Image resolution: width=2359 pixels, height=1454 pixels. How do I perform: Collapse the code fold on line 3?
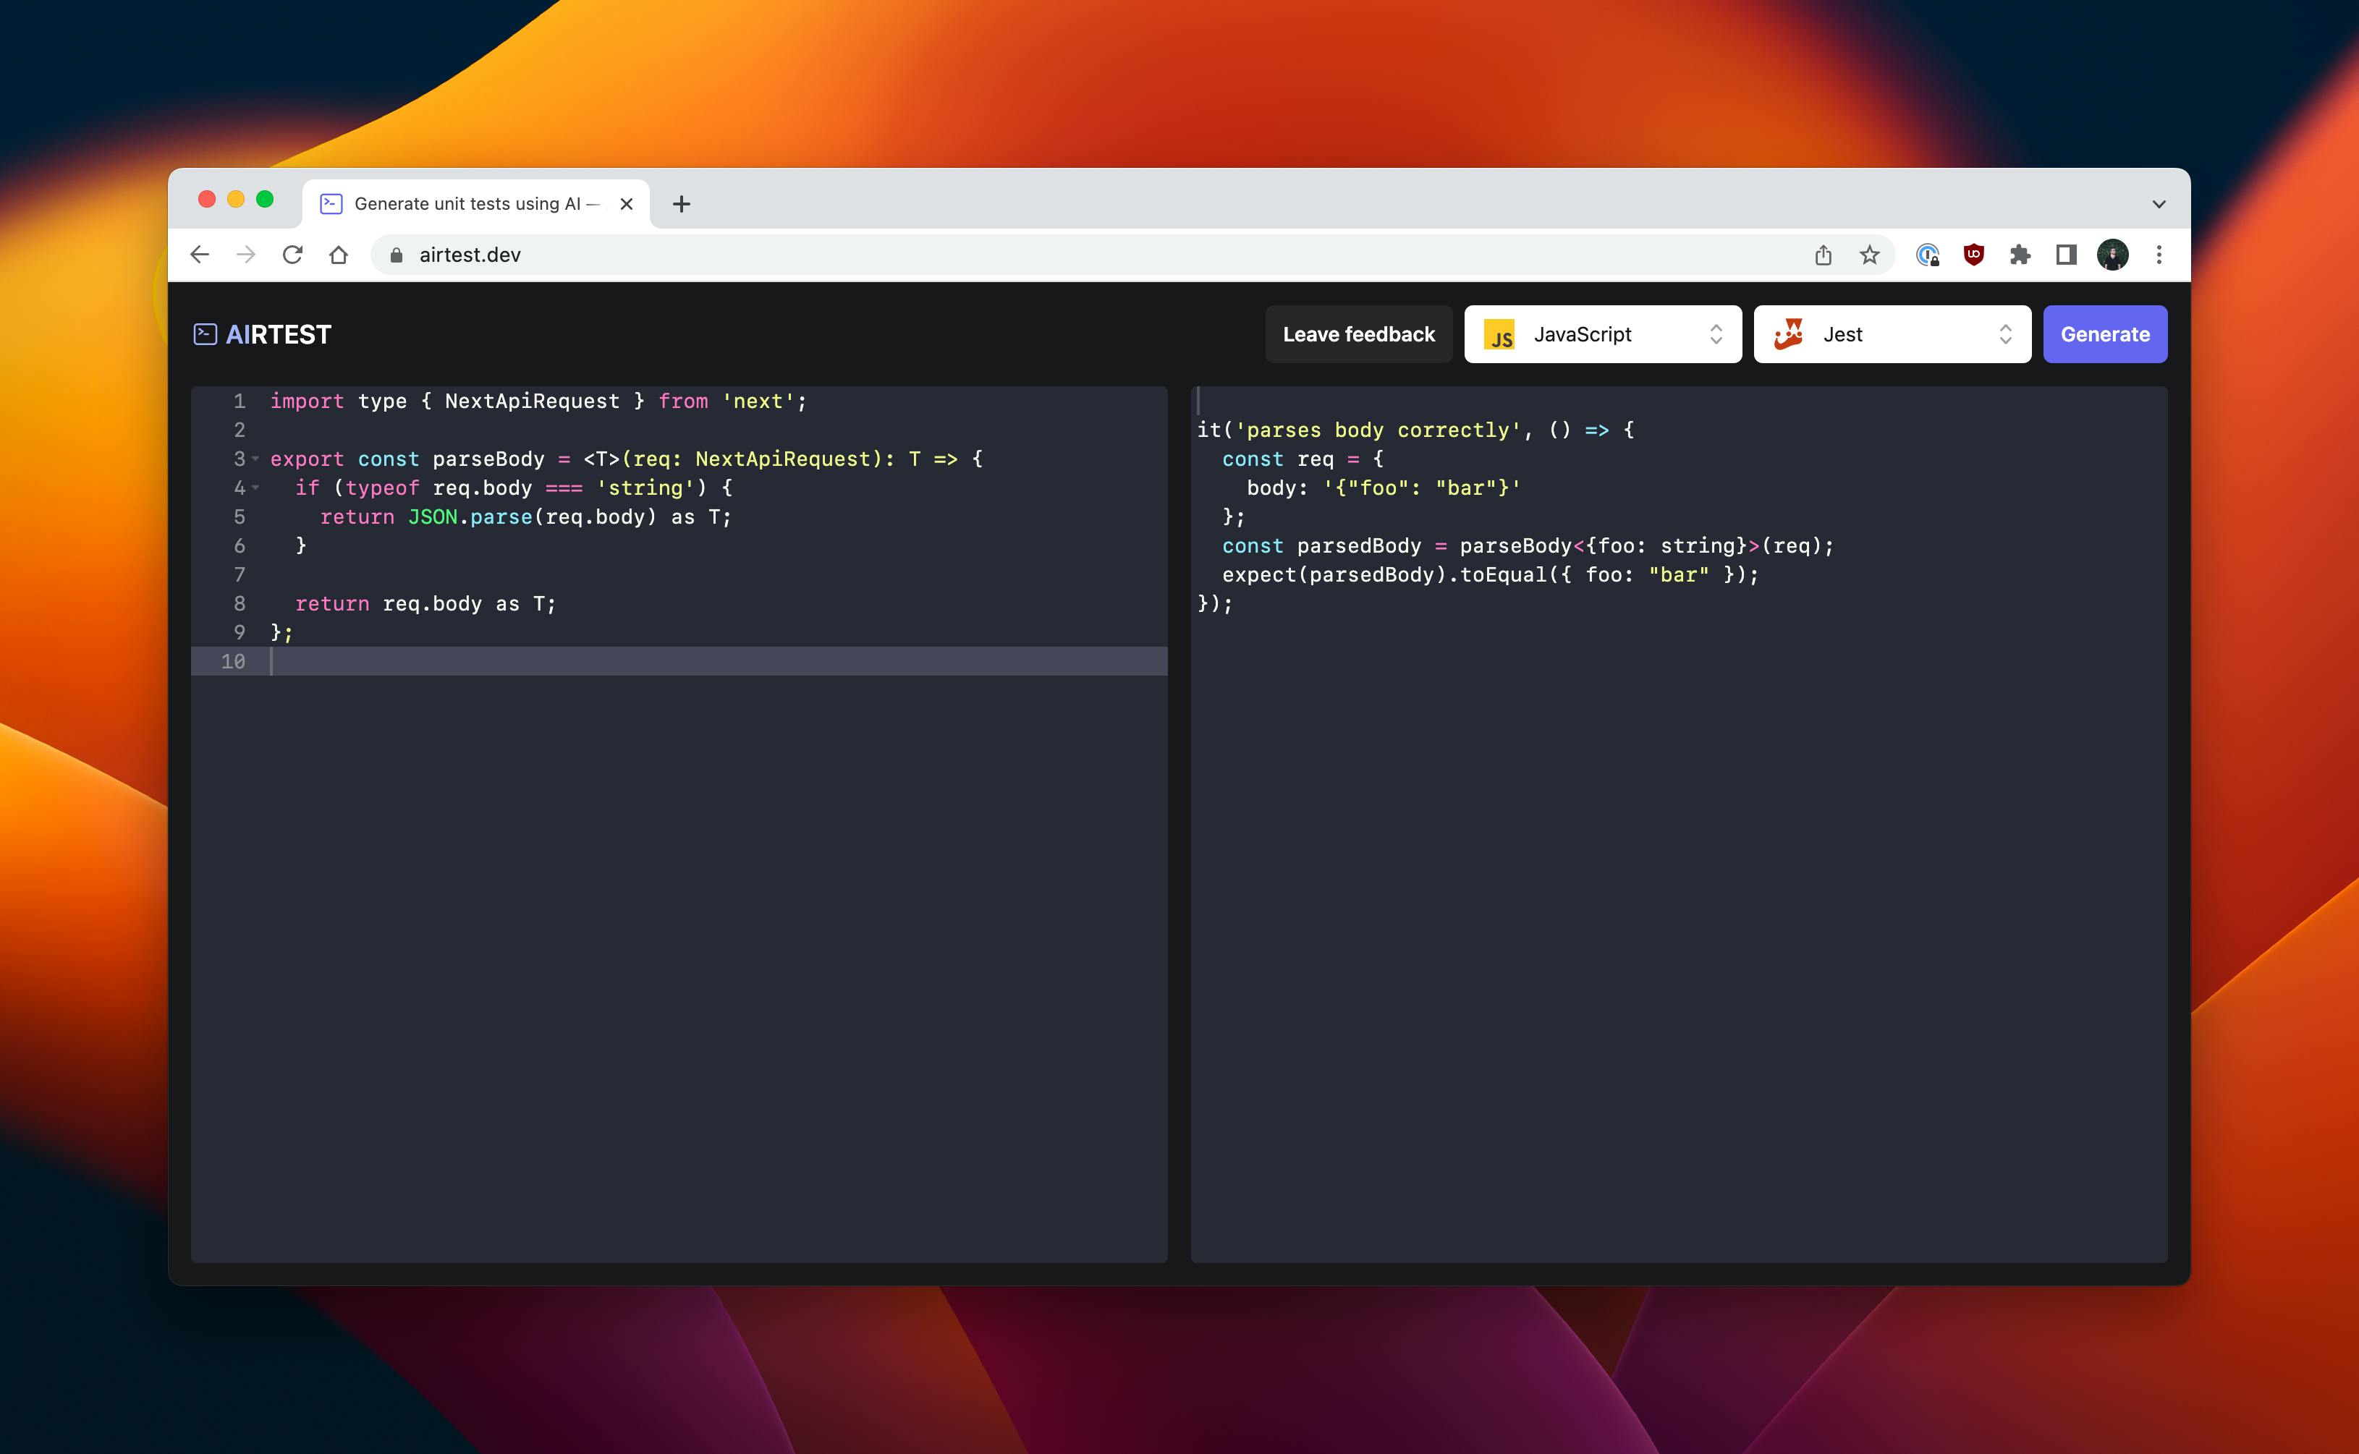click(256, 459)
